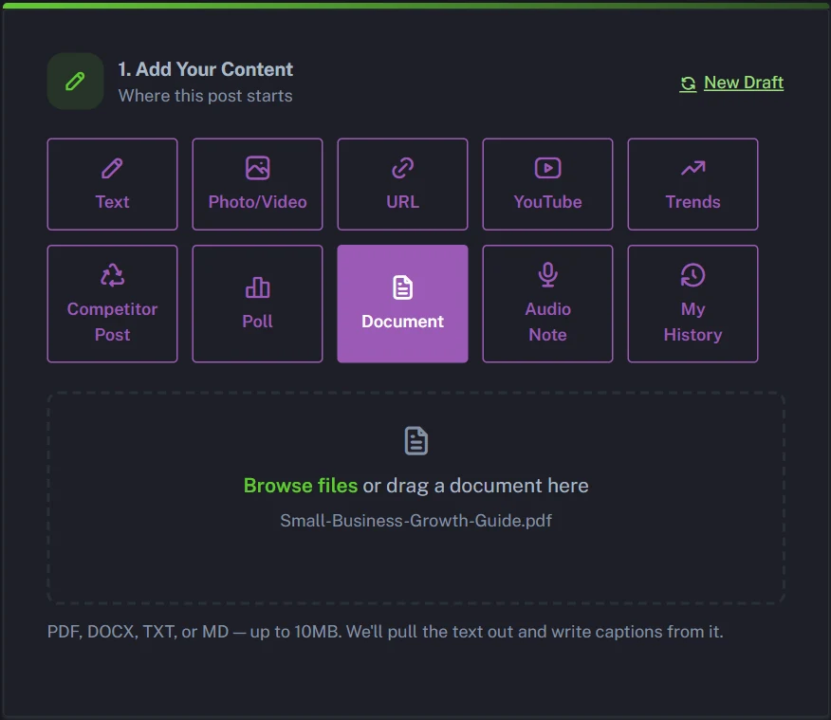Click the 'or drag a document here' text

point(475,486)
